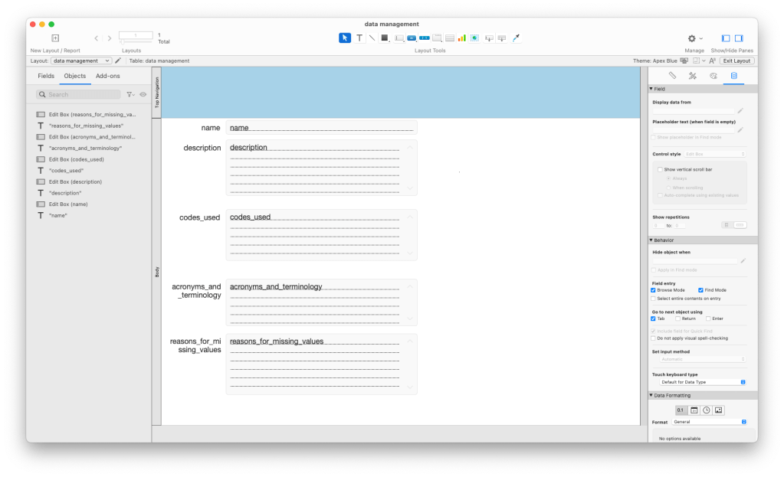Uncheck the Browse Mode field entry
This screenshot has width=784, height=477.
click(653, 290)
